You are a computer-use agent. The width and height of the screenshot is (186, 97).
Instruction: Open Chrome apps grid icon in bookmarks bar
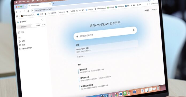[x=17, y=16]
